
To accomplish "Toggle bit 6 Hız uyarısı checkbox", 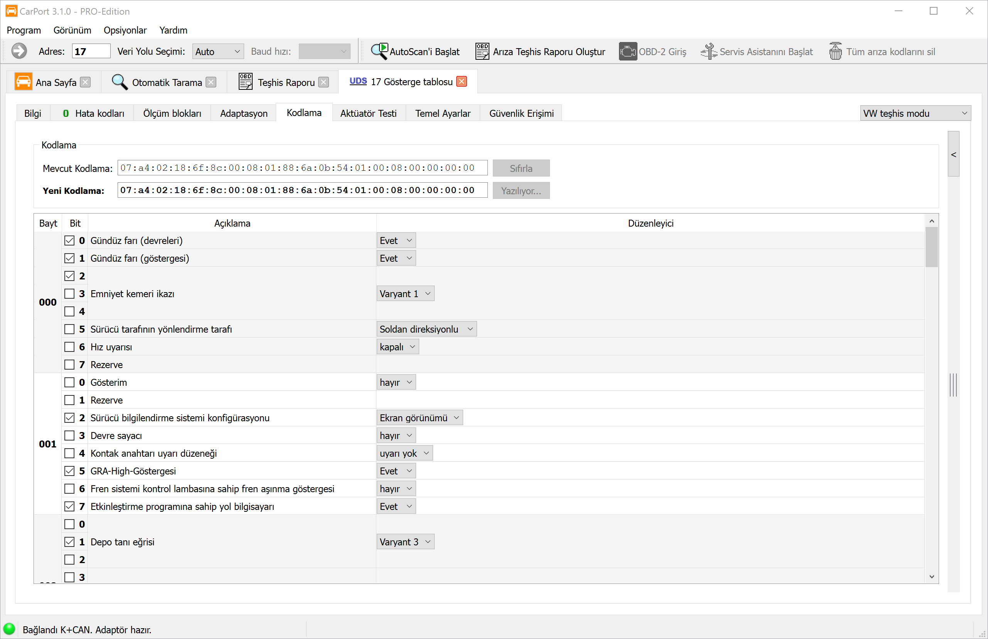I will pyautogui.click(x=69, y=347).
